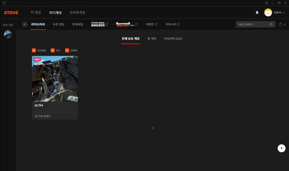Switch to the 찜 게임 tab
Image resolution: width=289 pixels, height=171 pixels.
tap(152, 39)
